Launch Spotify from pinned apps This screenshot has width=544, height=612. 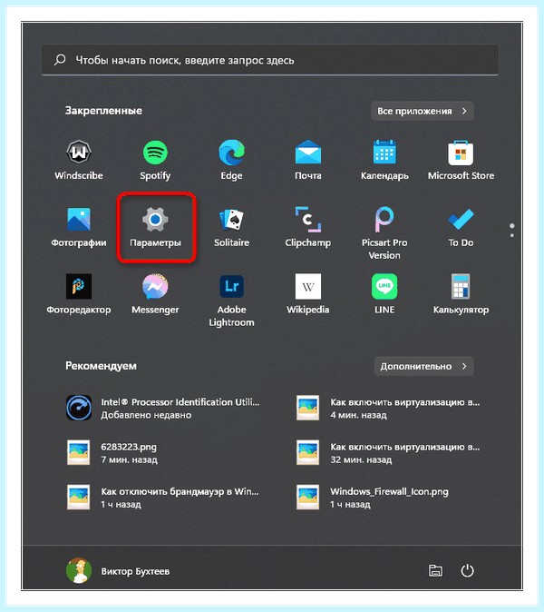(155, 160)
